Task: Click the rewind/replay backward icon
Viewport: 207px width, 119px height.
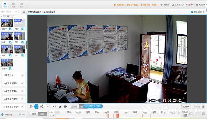Action: click(x=31, y=106)
